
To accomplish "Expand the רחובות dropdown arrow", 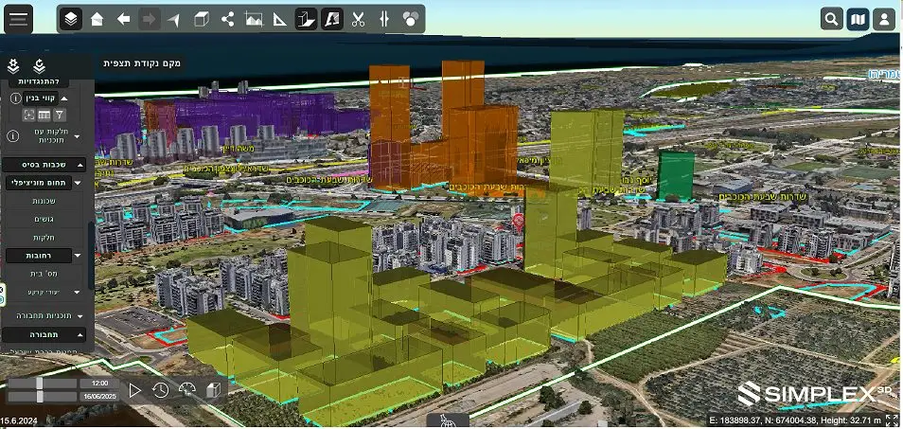I will 78,255.
